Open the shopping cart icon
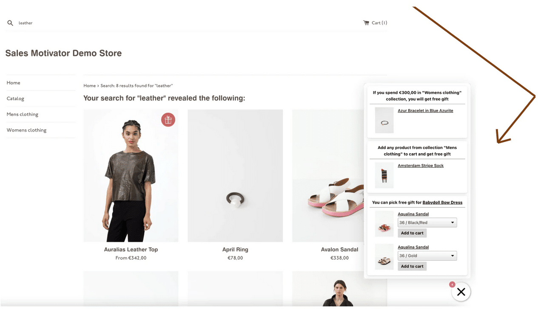538x309 pixels. (366, 23)
